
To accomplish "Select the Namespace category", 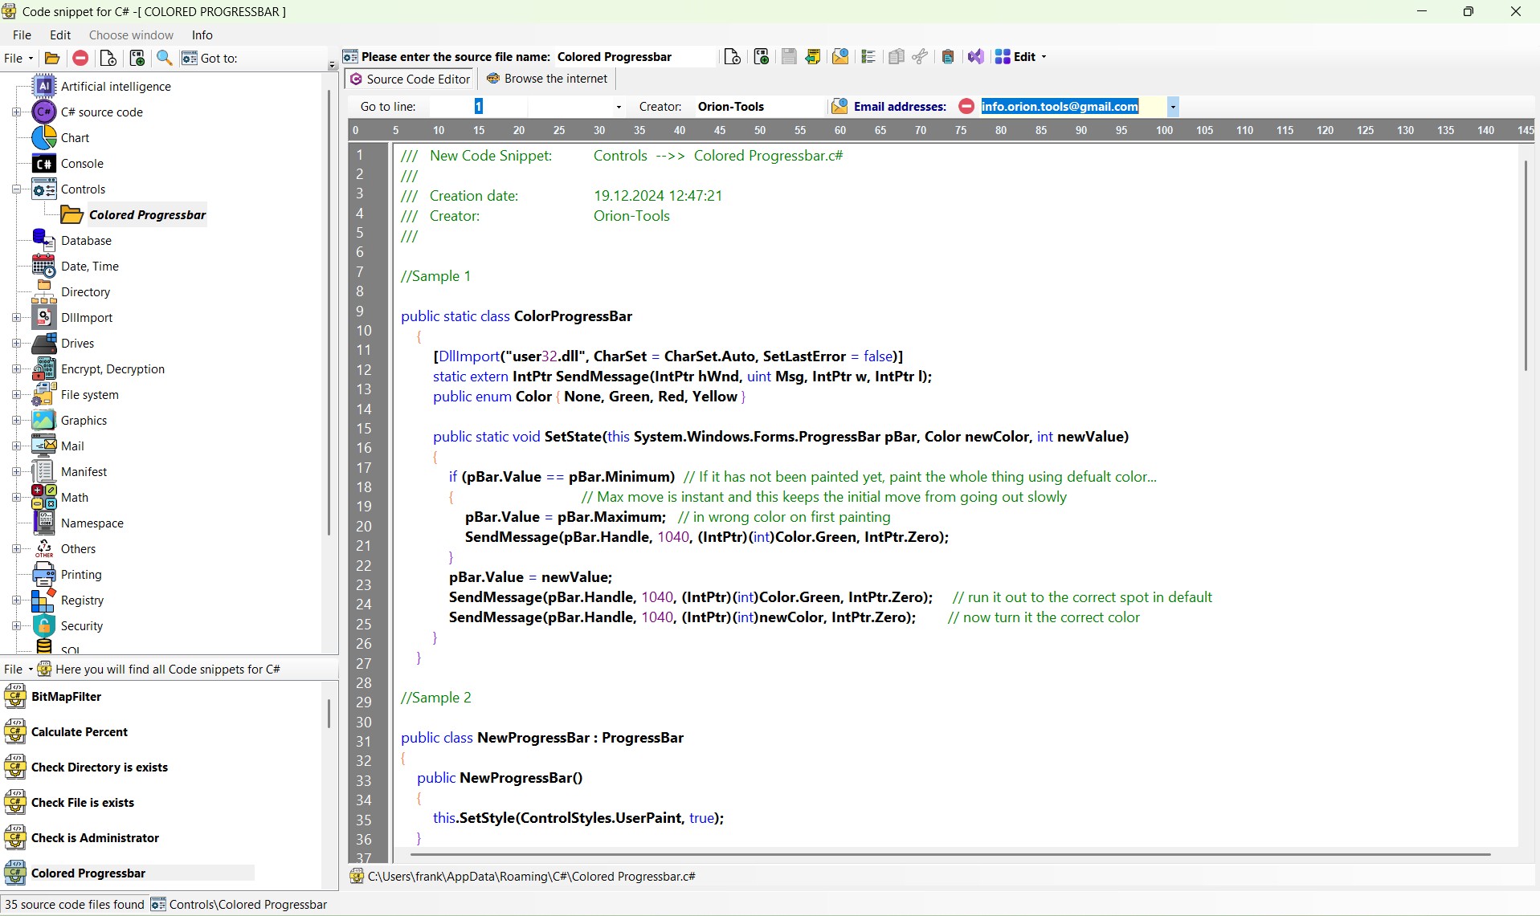I will click(92, 523).
